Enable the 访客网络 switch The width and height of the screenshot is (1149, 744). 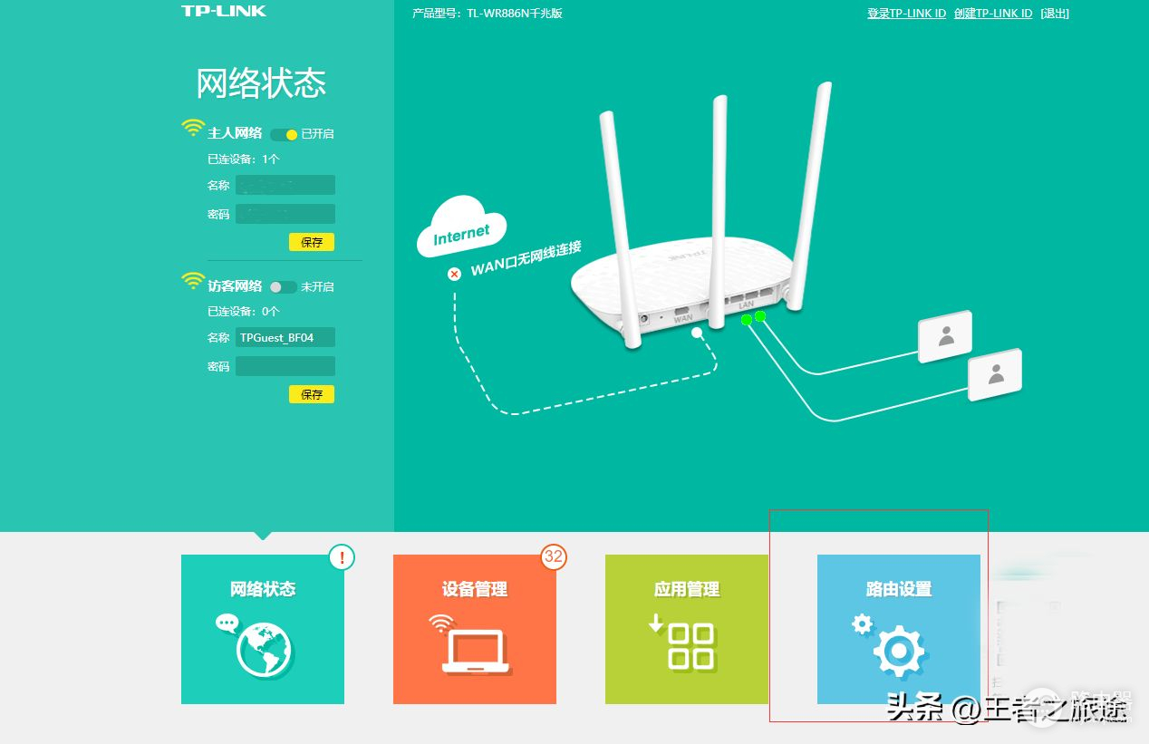click(285, 287)
